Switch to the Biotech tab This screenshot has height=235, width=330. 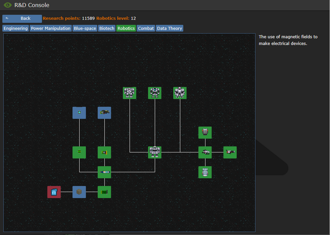[x=106, y=28]
